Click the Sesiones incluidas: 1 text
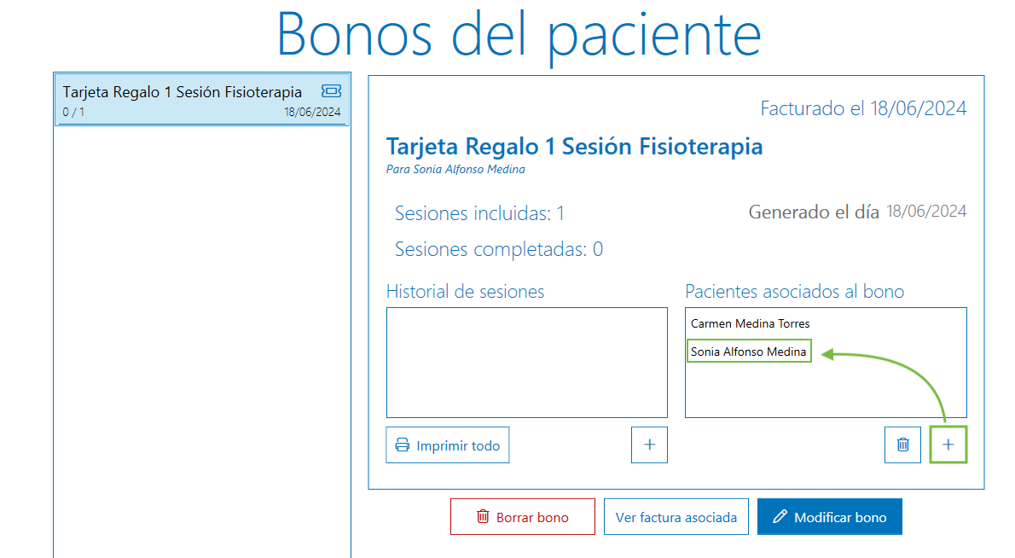The height and width of the screenshot is (558, 1015). 479,213
